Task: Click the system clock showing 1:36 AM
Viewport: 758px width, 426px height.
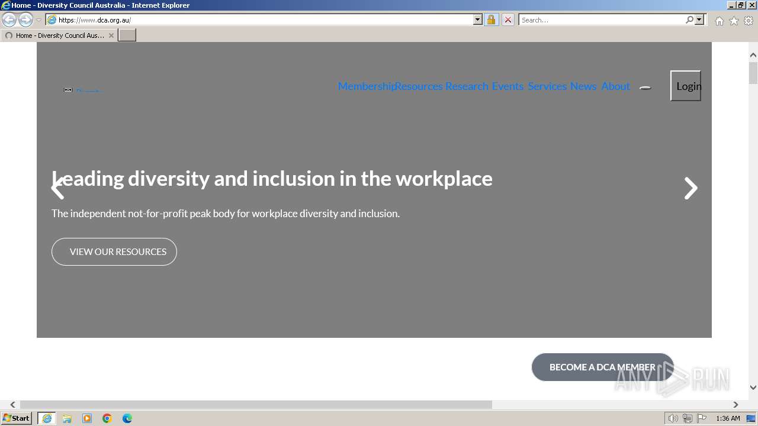Action: (728, 418)
